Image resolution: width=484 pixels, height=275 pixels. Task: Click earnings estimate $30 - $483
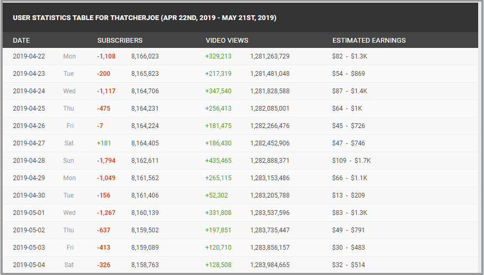[349, 247]
